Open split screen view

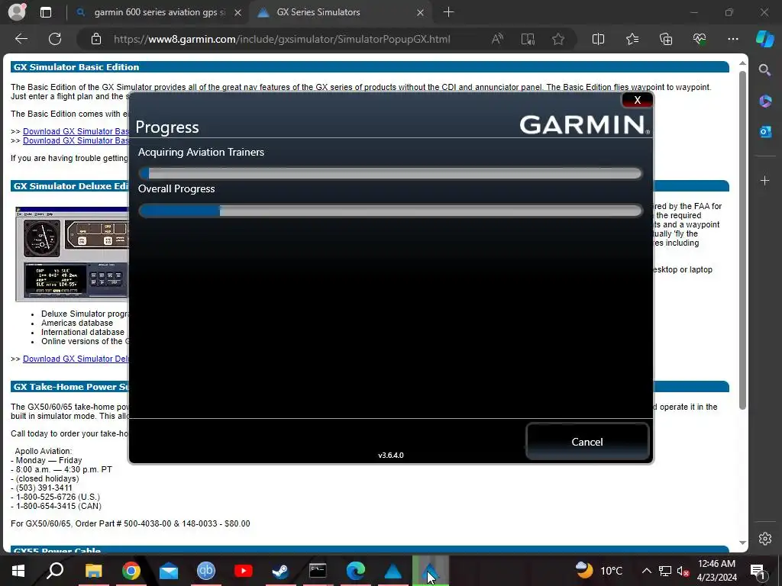click(598, 39)
